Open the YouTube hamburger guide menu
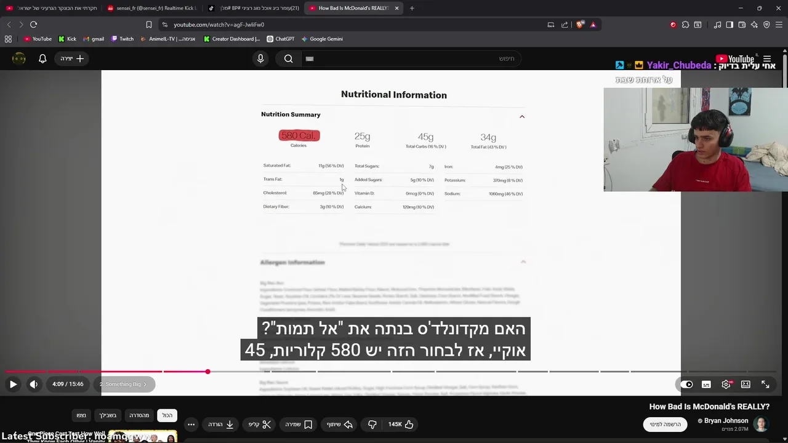Viewport: 788px width, 443px height. click(x=767, y=59)
